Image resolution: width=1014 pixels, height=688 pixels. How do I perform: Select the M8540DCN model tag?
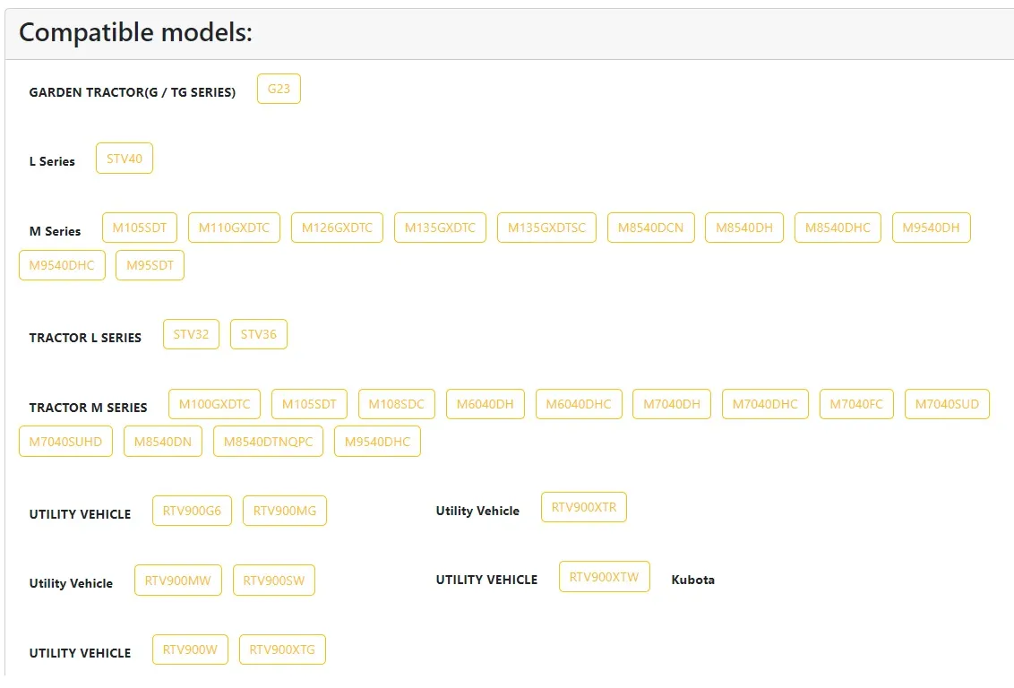(x=650, y=228)
